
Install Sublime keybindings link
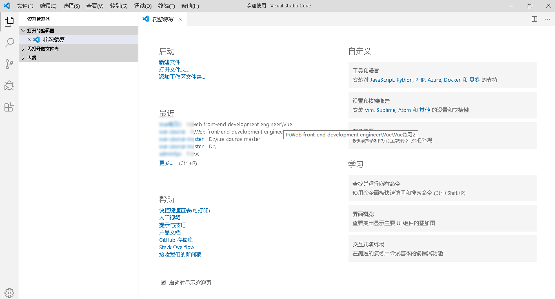coord(386,110)
